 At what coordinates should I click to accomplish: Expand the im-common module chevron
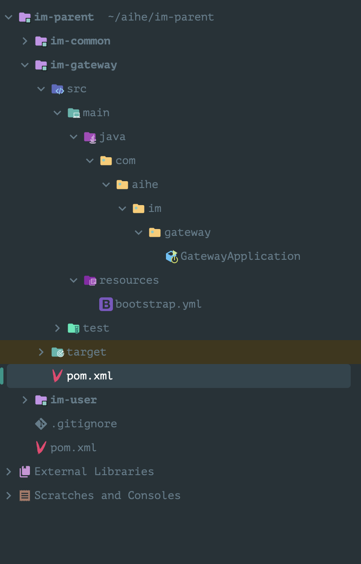tap(25, 41)
